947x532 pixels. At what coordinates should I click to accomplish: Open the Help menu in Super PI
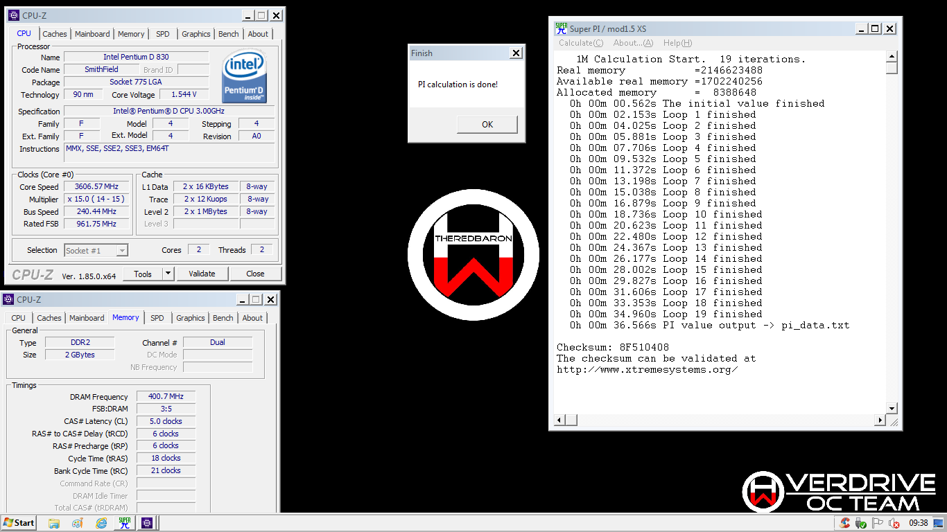677,43
